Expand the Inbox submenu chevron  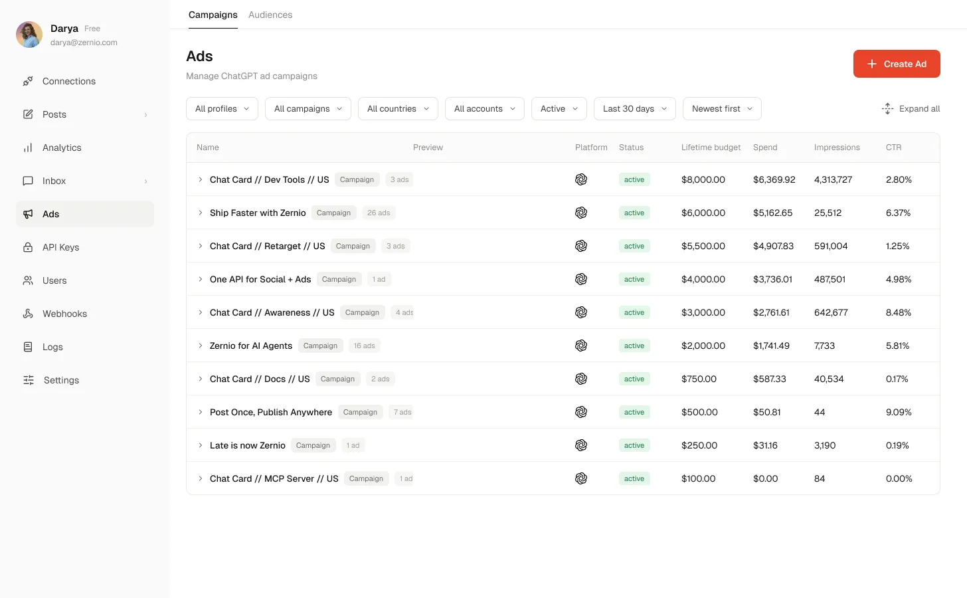point(145,181)
